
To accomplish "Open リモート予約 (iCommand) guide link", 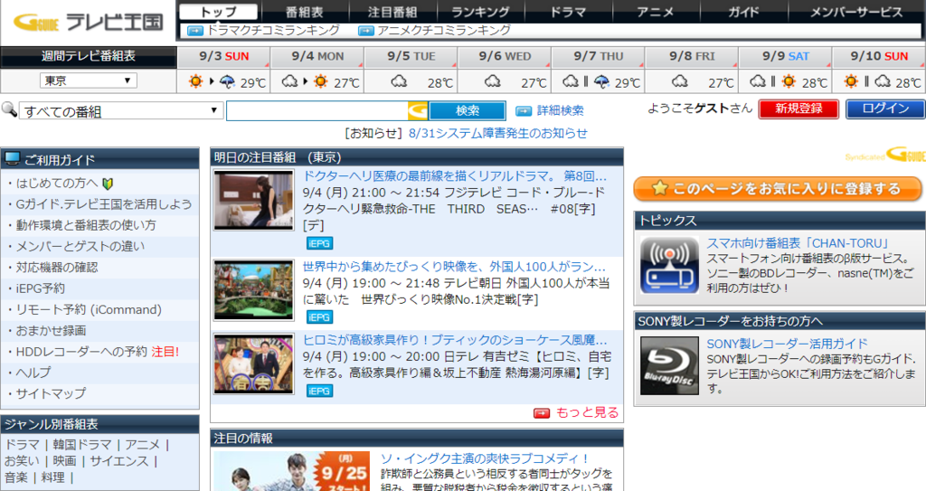I will click(x=89, y=309).
